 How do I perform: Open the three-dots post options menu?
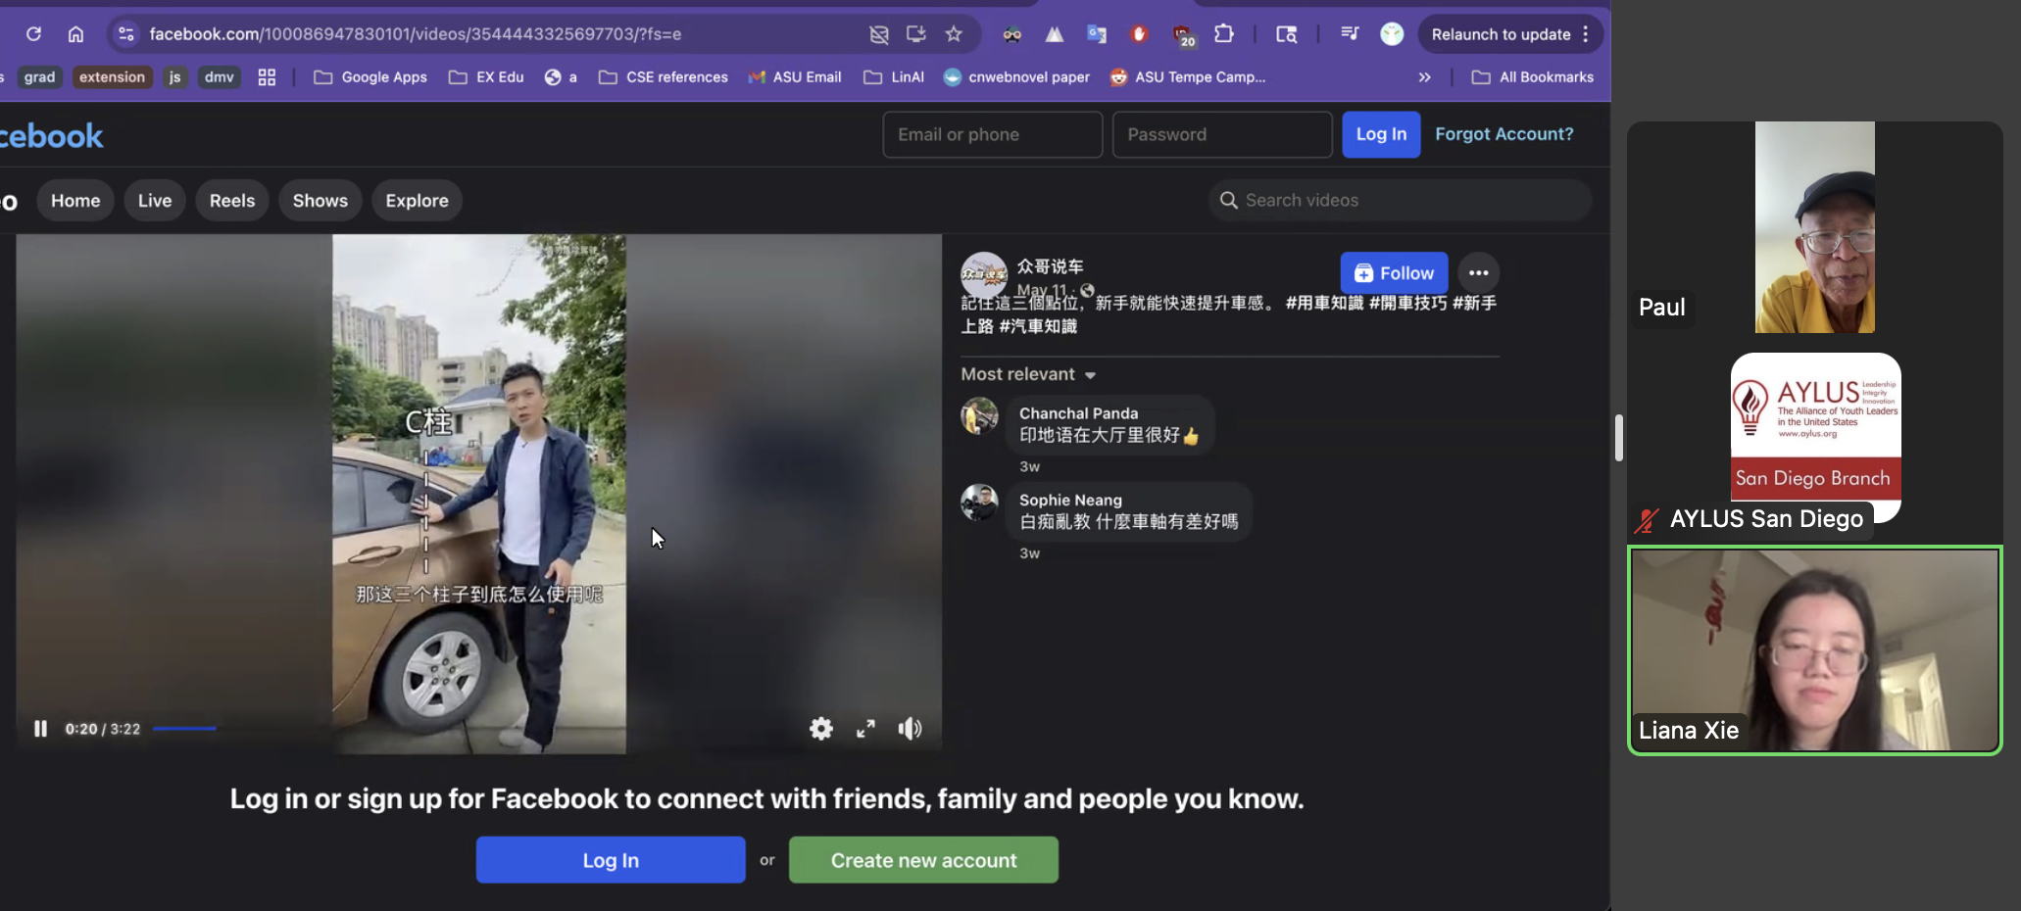1478,273
